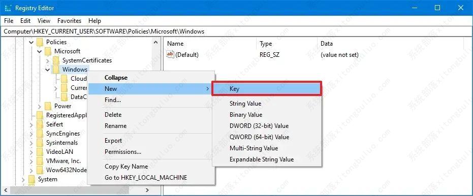Click the System folder icon

(31, 179)
